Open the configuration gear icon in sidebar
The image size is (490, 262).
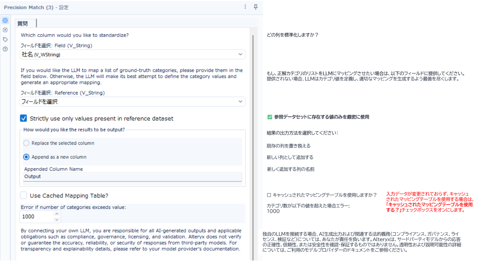pos(5,21)
